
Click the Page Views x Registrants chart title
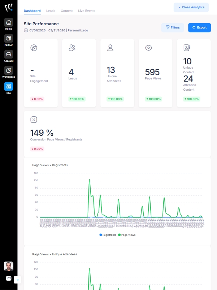(x=50, y=165)
